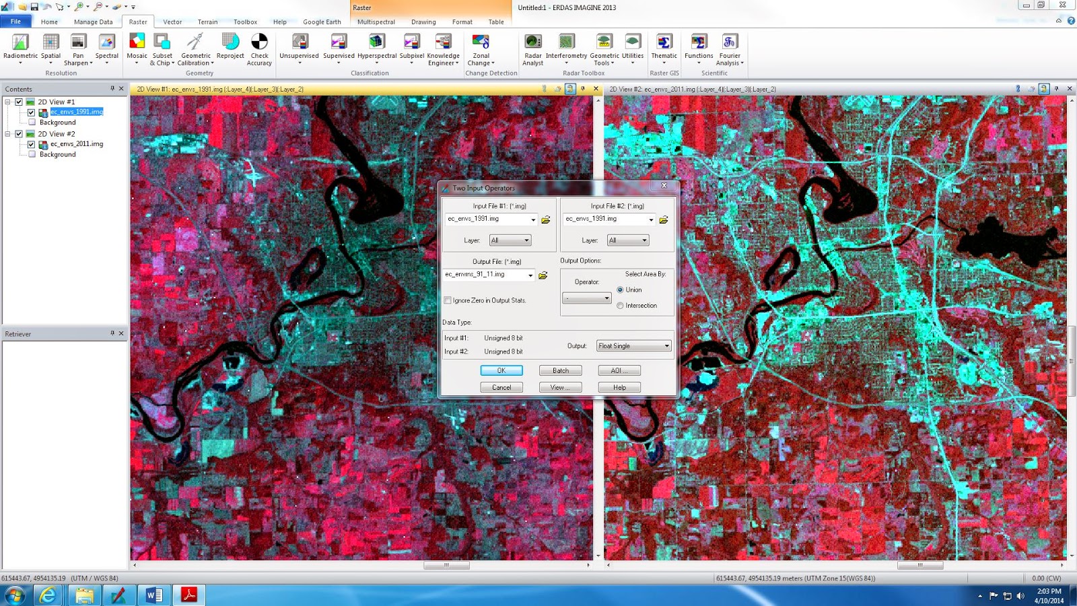
Task: Open the Operator dropdown
Action: pos(586,298)
